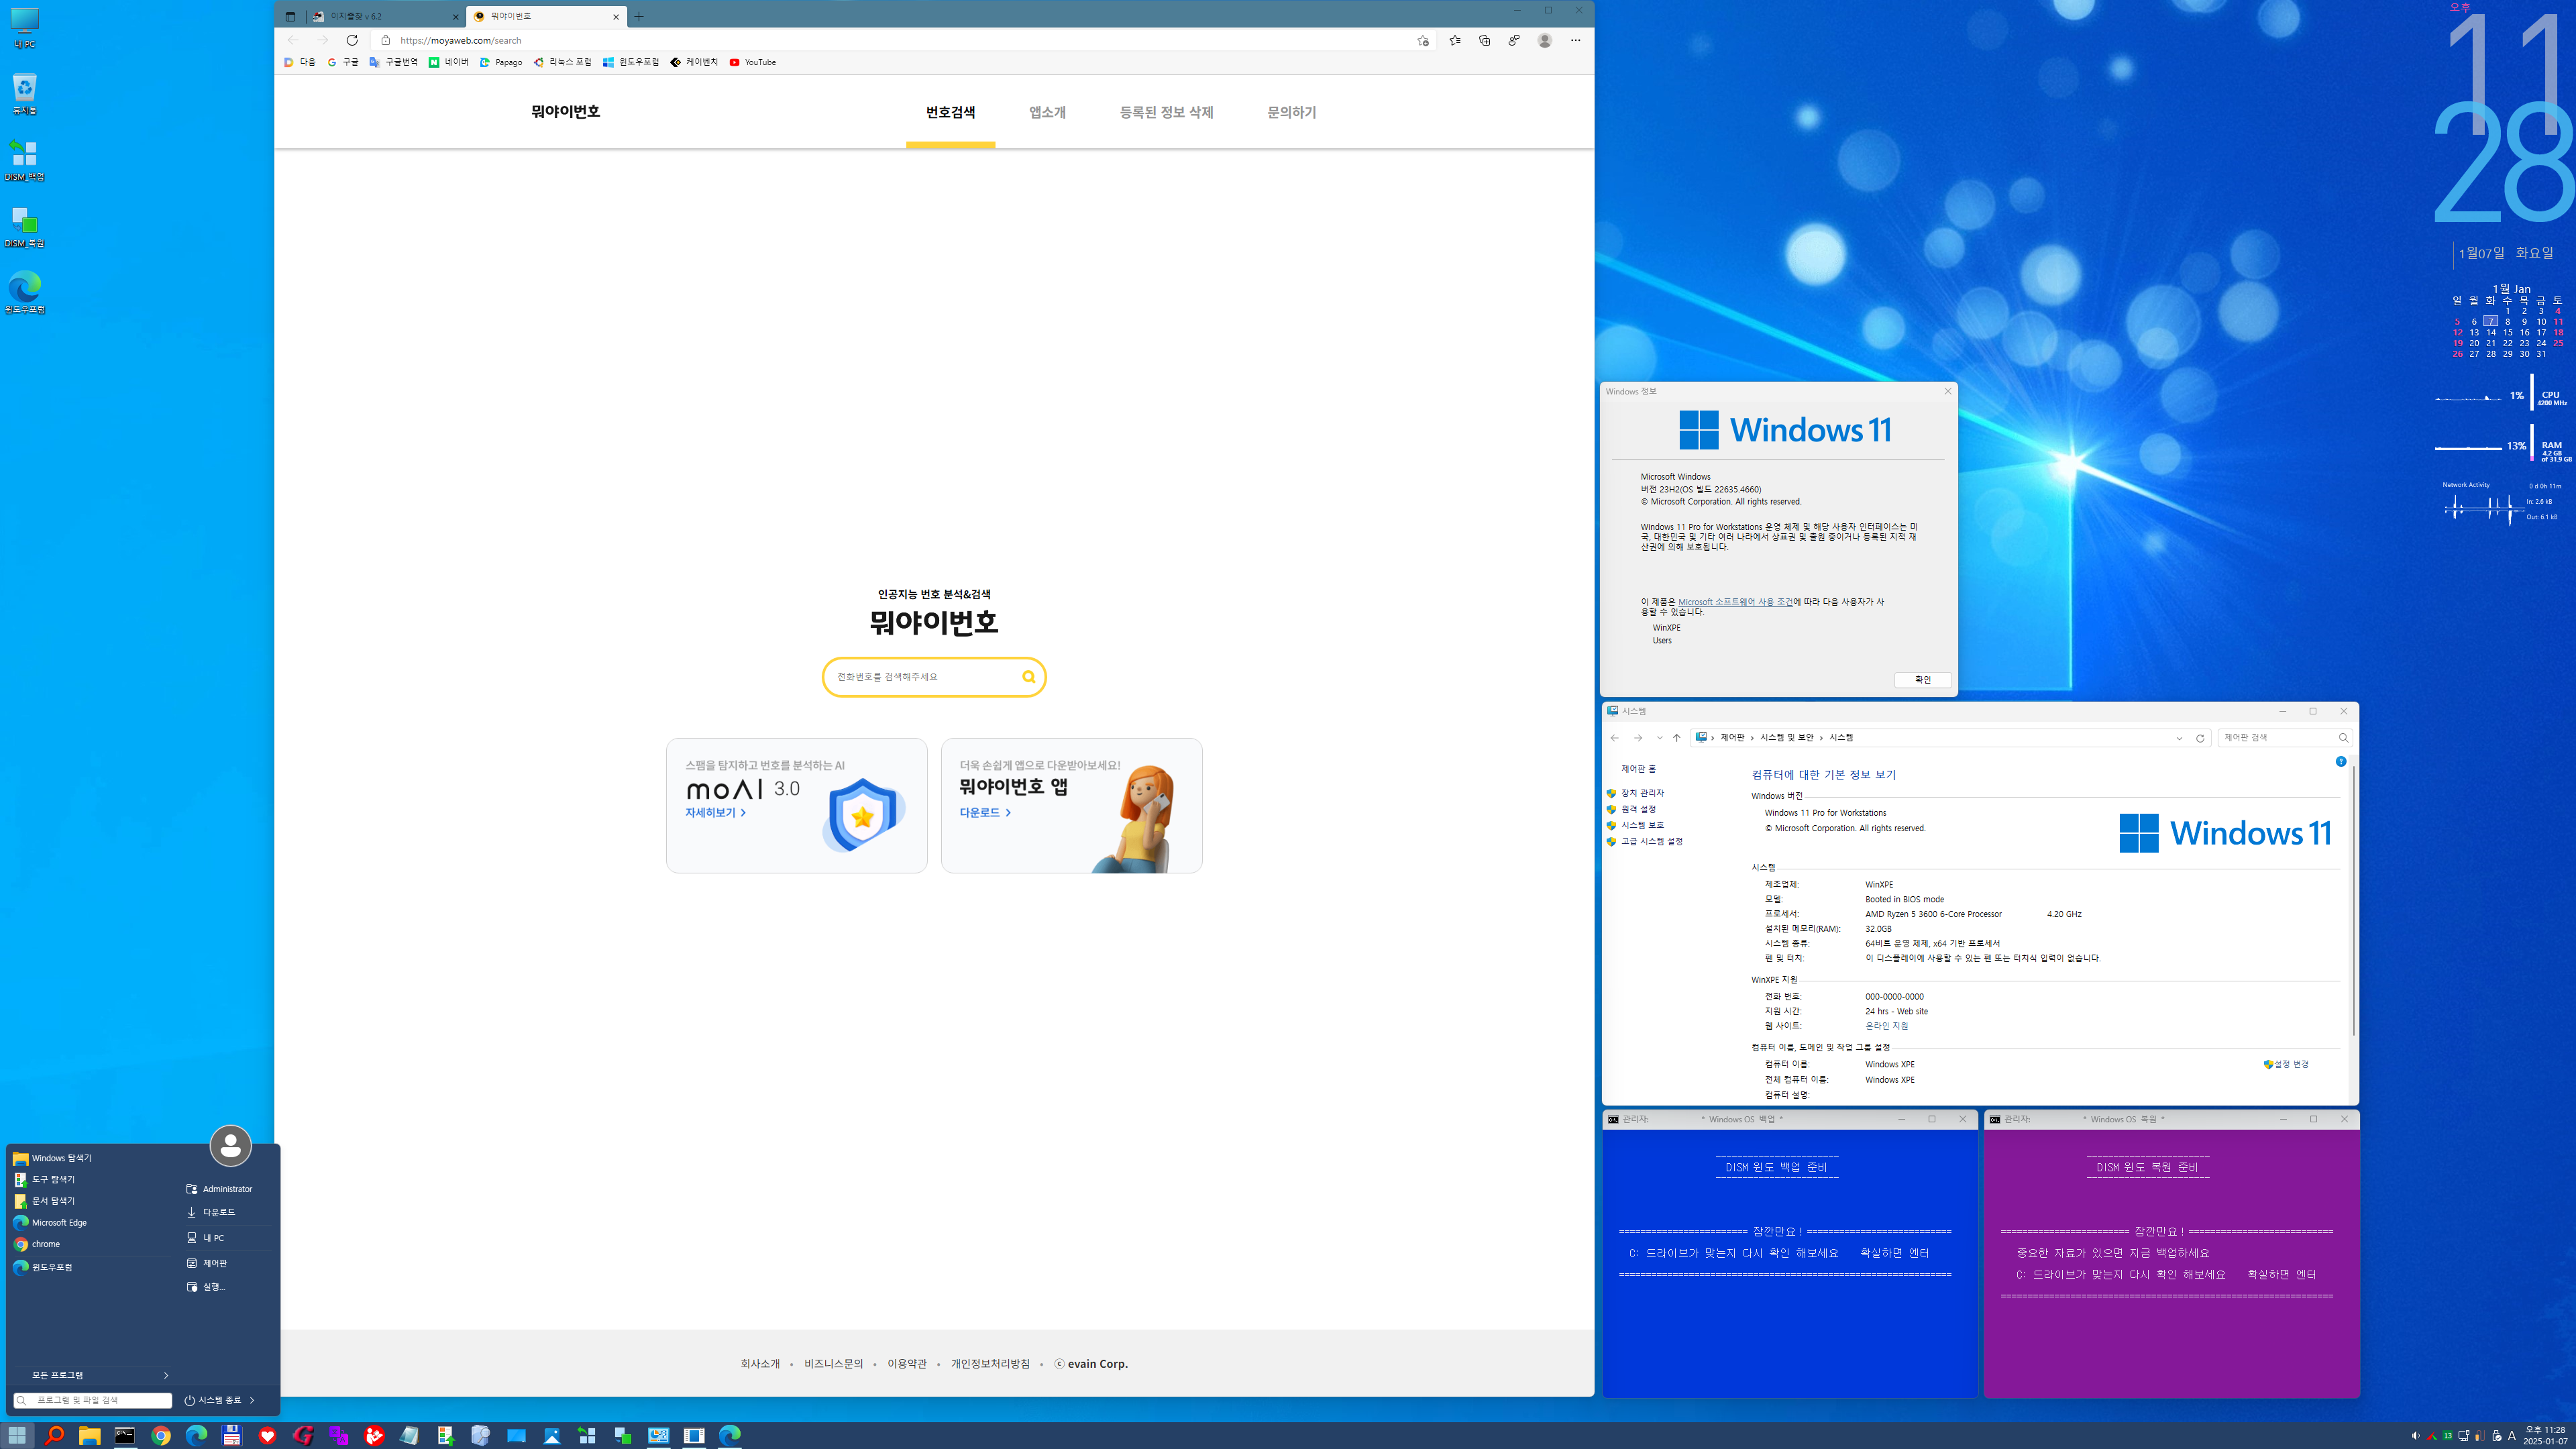Click the 확인 button in Windows 정보

1922,680
